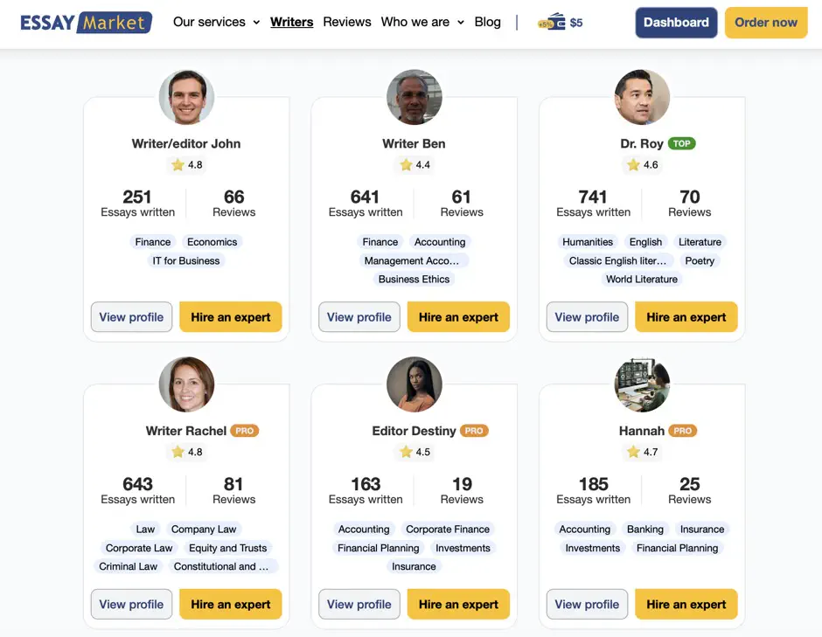Click Hannah's PRO badge
Viewport: 822px width, 637px height.
click(x=683, y=431)
